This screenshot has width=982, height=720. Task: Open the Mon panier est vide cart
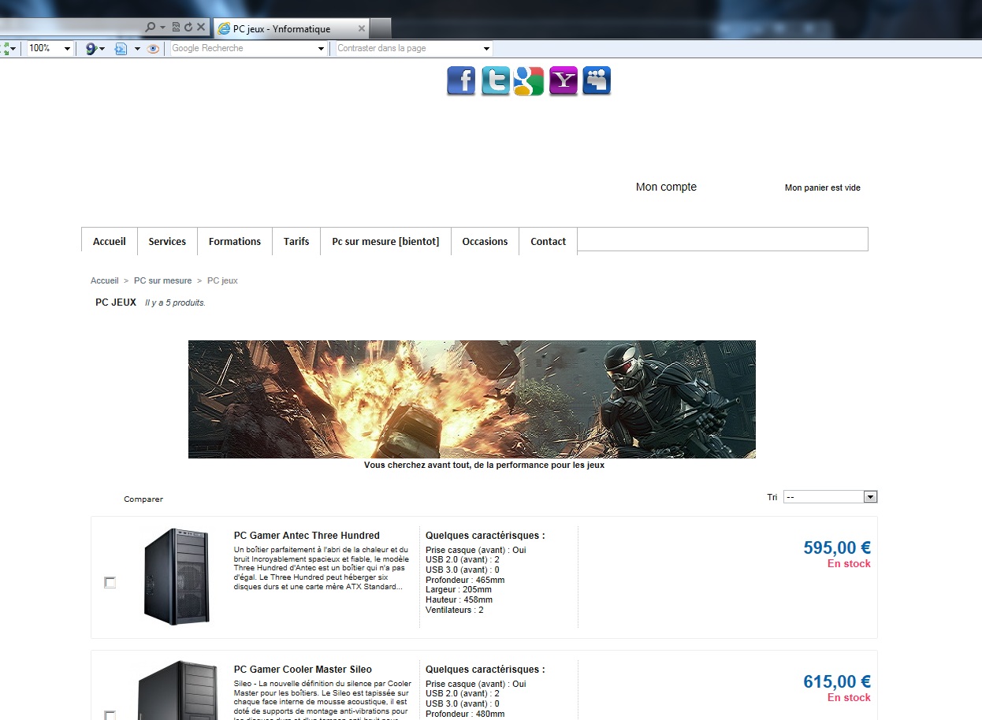pyautogui.click(x=823, y=187)
